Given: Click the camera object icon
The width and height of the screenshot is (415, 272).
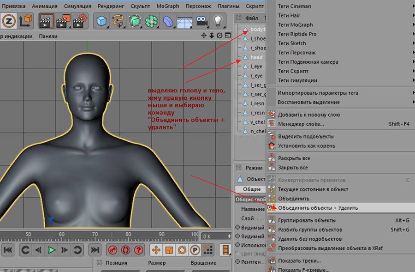Looking at the screenshot, I should [x=202, y=21].
